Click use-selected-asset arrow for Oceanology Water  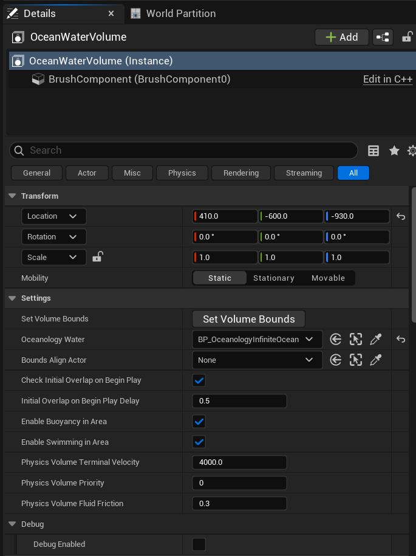point(335,340)
